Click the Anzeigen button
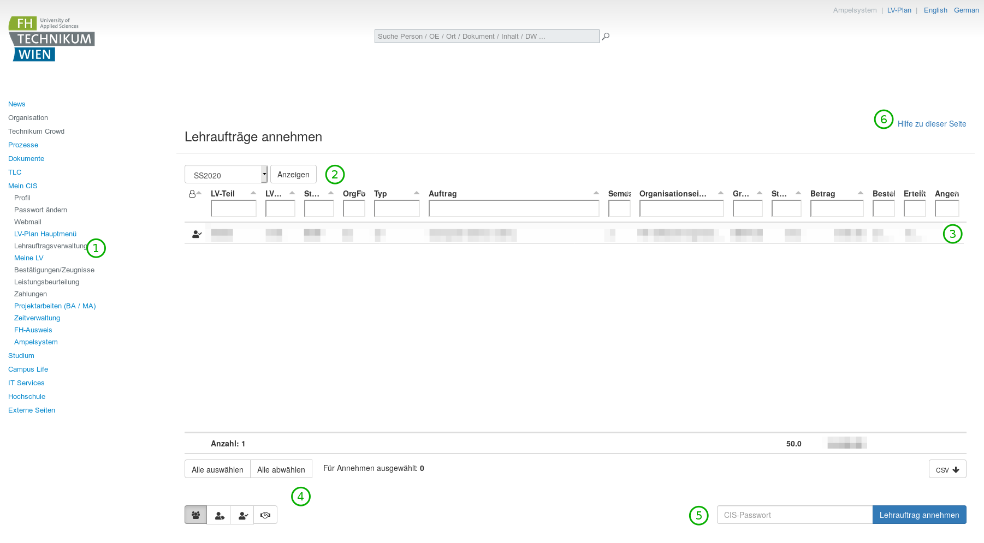Viewport: 984px width, 543px height. click(293, 175)
